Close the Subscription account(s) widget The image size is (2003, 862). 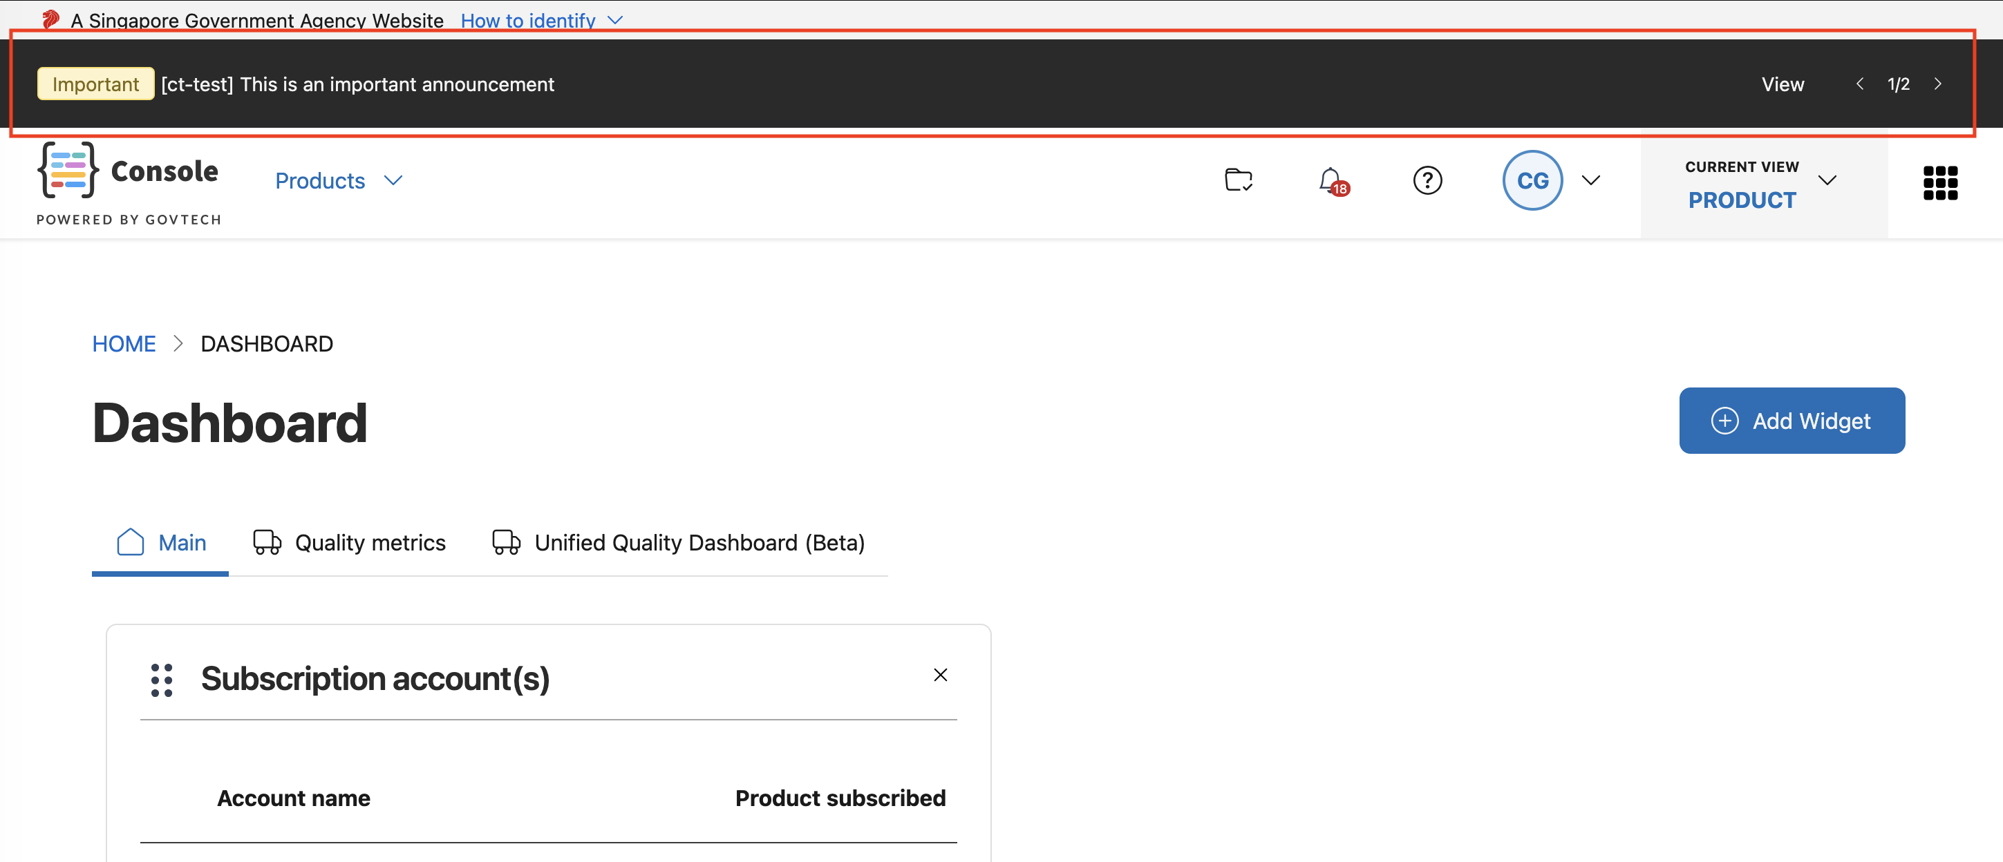pyautogui.click(x=940, y=675)
